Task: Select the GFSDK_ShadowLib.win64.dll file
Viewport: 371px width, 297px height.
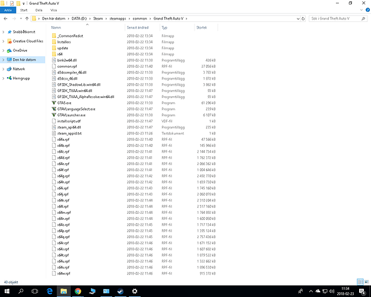Action: tap(79, 84)
